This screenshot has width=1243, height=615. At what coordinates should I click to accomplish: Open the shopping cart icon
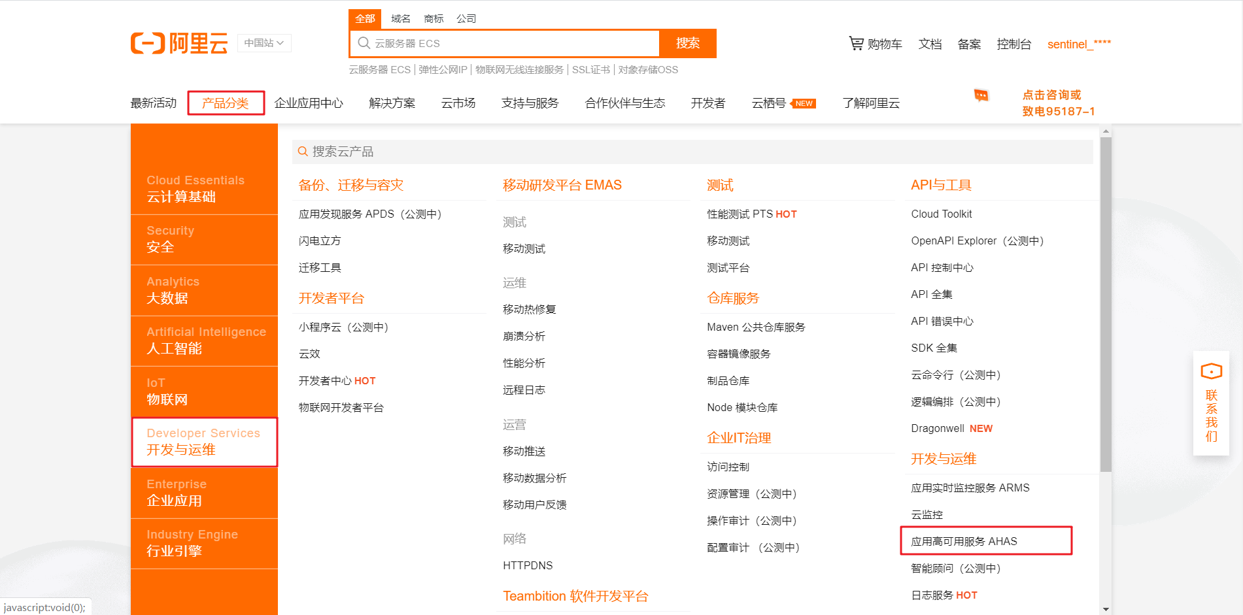[856, 43]
